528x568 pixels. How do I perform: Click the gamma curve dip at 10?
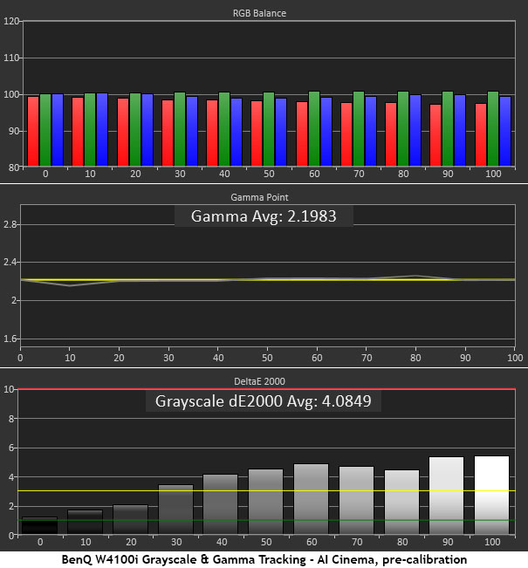[70, 285]
